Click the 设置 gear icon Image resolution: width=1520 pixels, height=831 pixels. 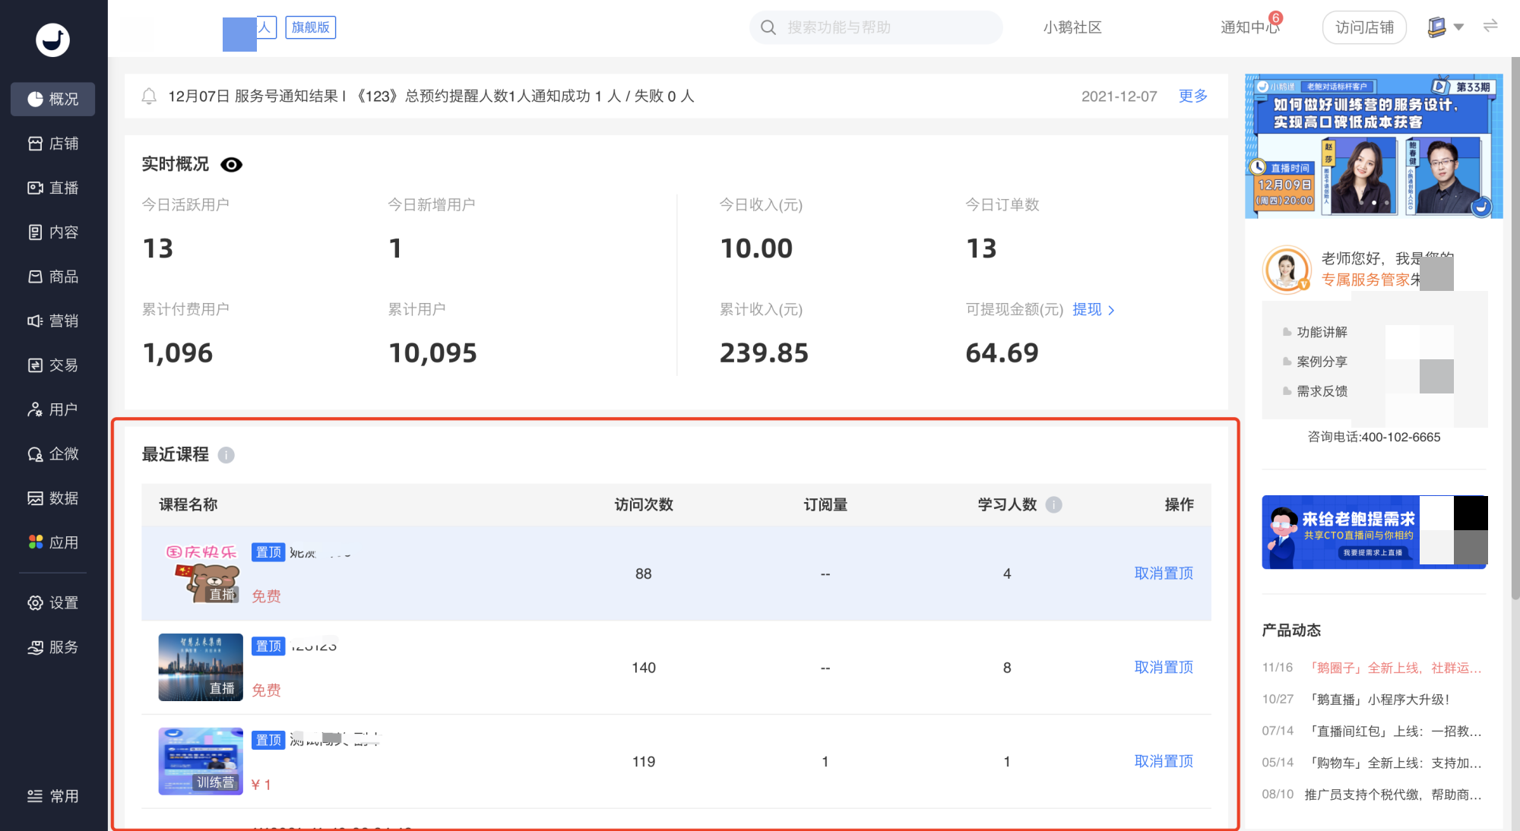[x=35, y=603]
